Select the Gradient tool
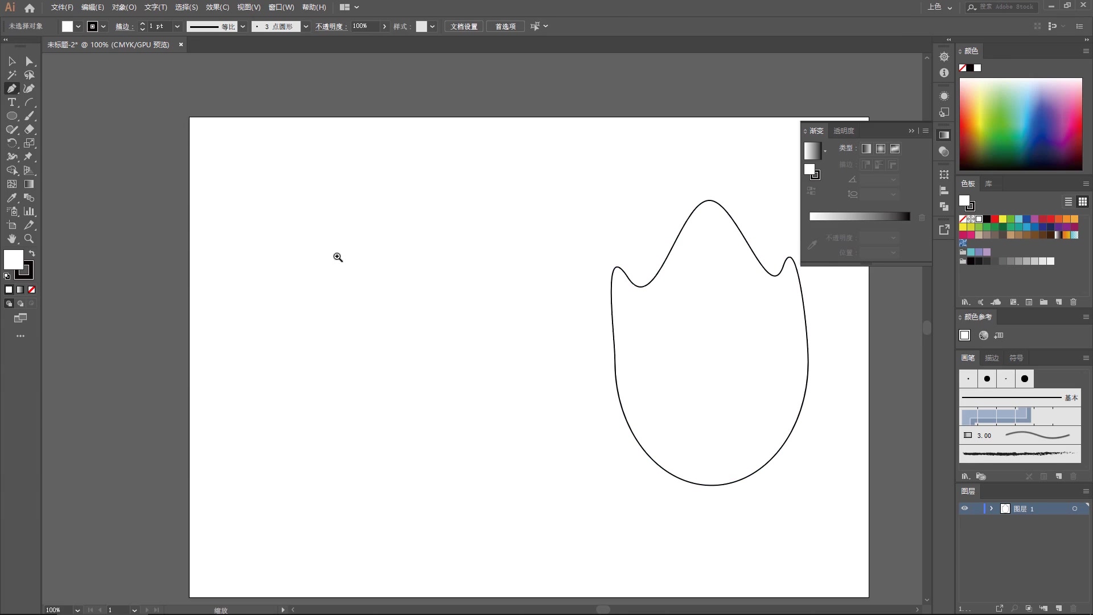Screen dimensions: 1093x615 coord(29,184)
